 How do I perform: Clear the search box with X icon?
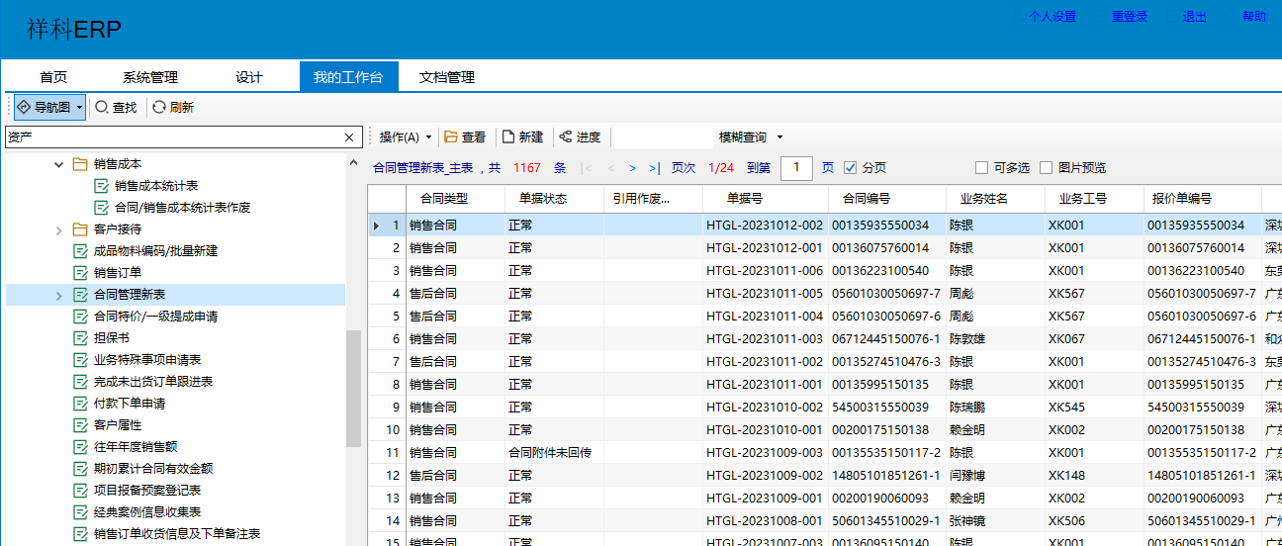[x=348, y=137]
